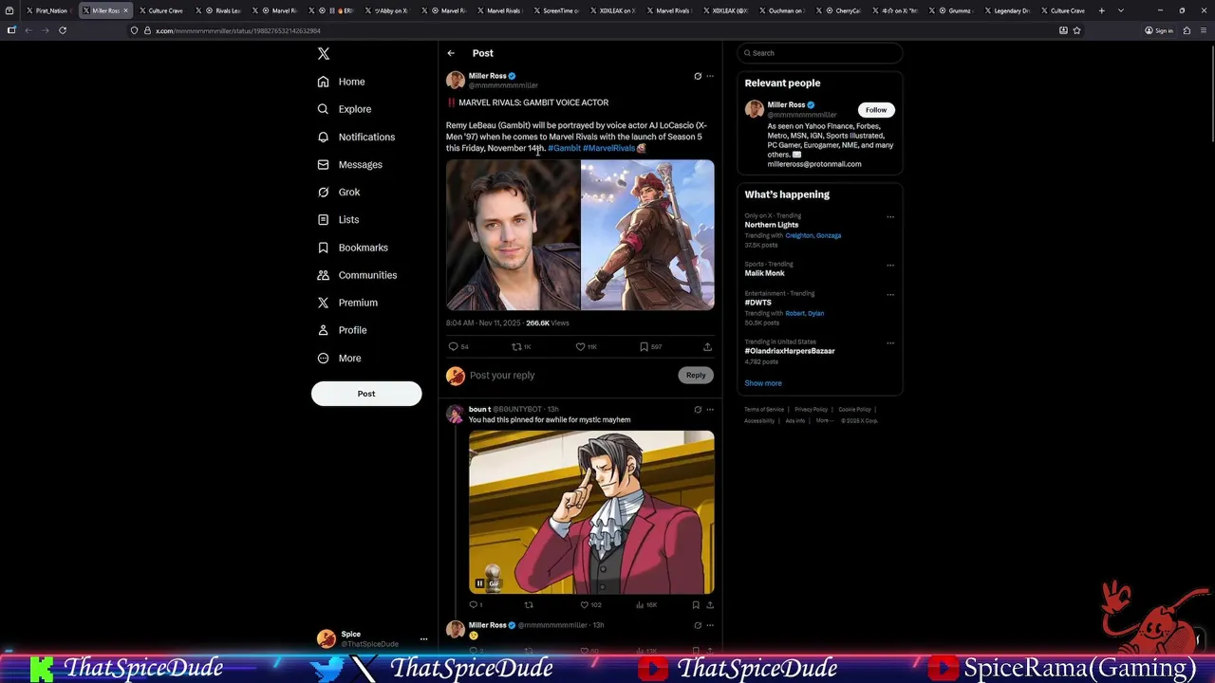This screenshot has height=683, width=1215.
Task: Open a new browser tab
Action: 1102,10
